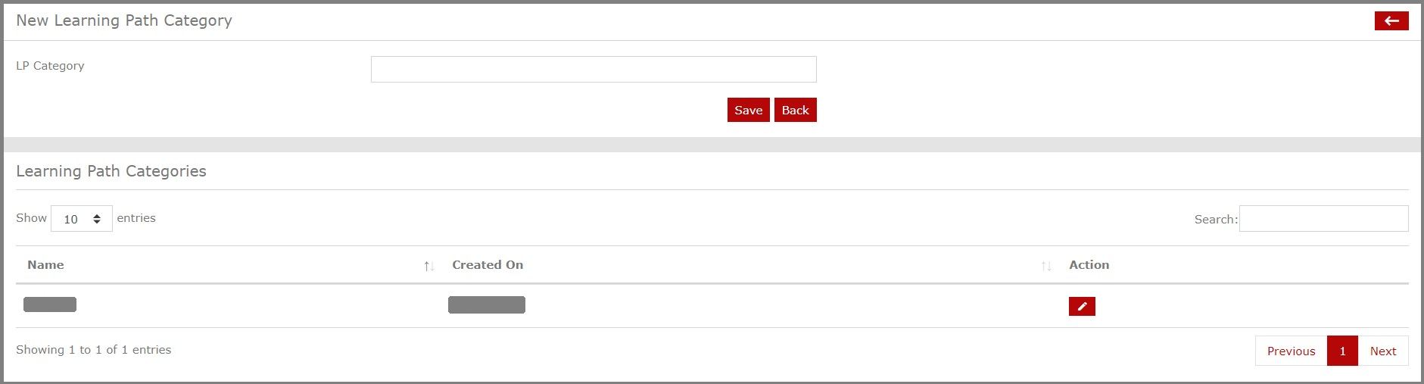1424x384 pixels.
Task: Click the Action column header
Action: [1089, 265]
